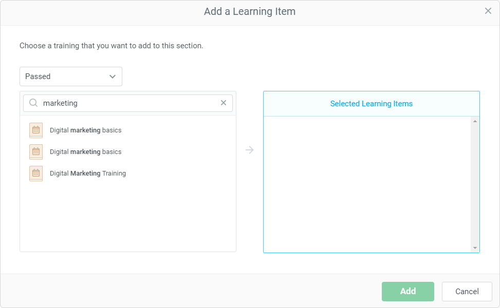500x308 pixels.
Task: Clear the marketing search text
Action: click(224, 103)
